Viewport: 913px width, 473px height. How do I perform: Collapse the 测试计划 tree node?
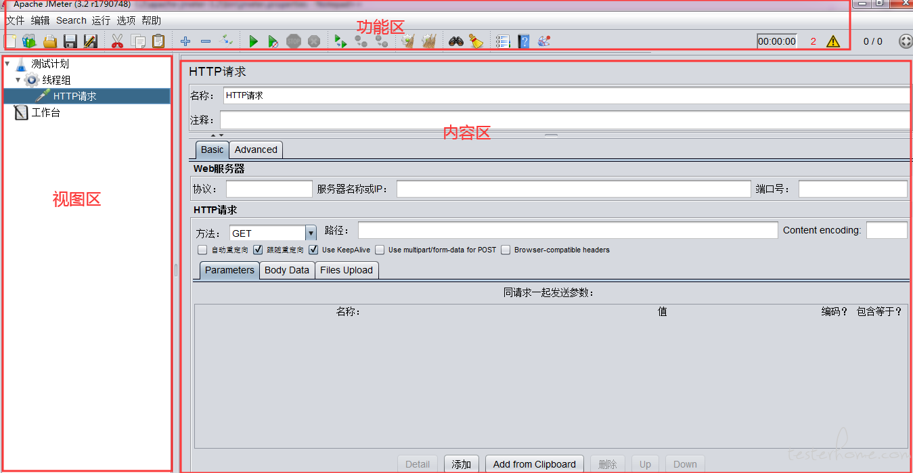point(7,64)
